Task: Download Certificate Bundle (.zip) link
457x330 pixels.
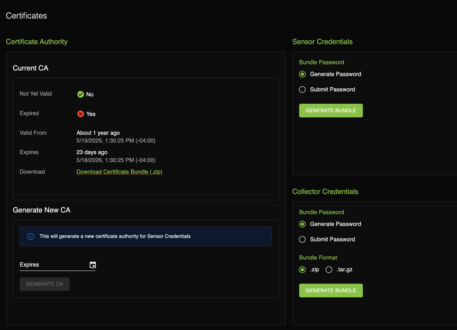Action: 119,172
